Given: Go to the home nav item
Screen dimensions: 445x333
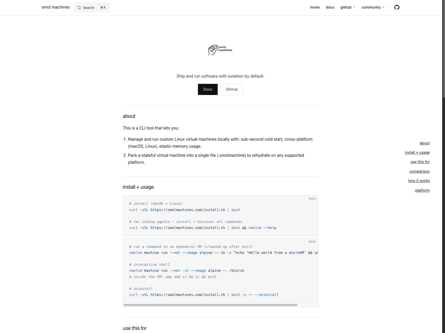Looking at the screenshot, I should pos(315,7).
